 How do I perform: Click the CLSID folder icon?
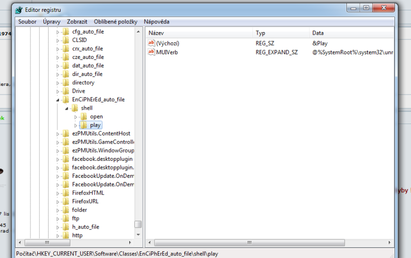(66, 40)
